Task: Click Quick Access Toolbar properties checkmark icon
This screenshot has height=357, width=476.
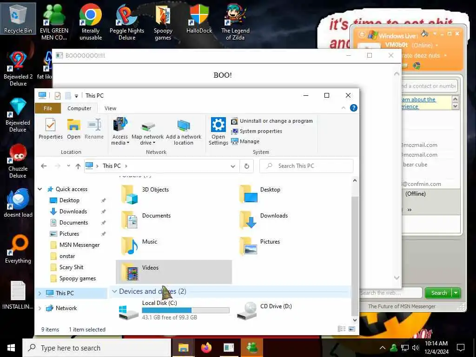Action: pyautogui.click(x=57, y=96)
